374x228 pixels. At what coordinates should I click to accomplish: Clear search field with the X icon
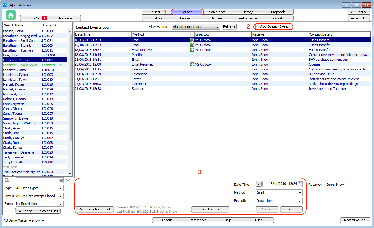tap(61, 180)
